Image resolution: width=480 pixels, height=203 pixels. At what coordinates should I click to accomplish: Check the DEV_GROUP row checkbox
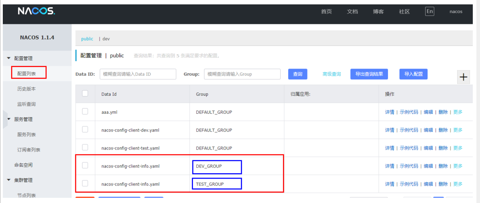[x=85, y=166]
